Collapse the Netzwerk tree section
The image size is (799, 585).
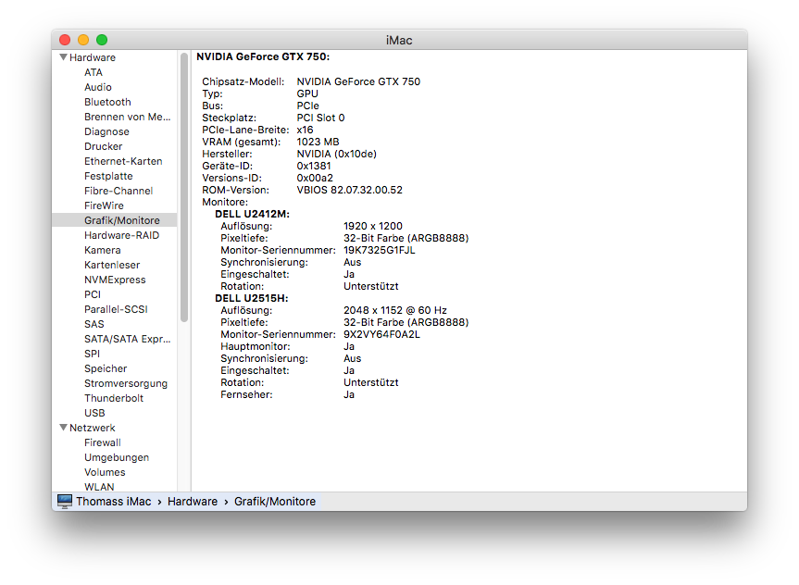[x=63, y=428]
